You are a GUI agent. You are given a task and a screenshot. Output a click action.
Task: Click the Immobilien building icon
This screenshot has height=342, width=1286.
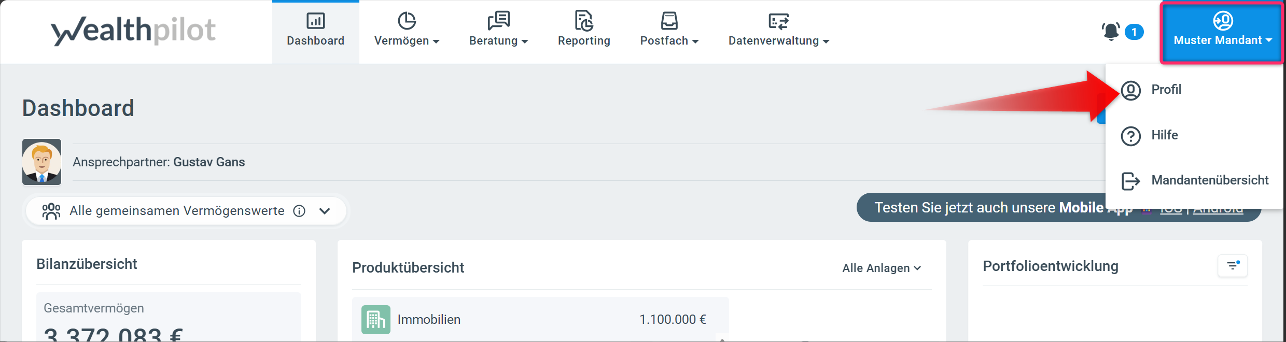[375, 320]
